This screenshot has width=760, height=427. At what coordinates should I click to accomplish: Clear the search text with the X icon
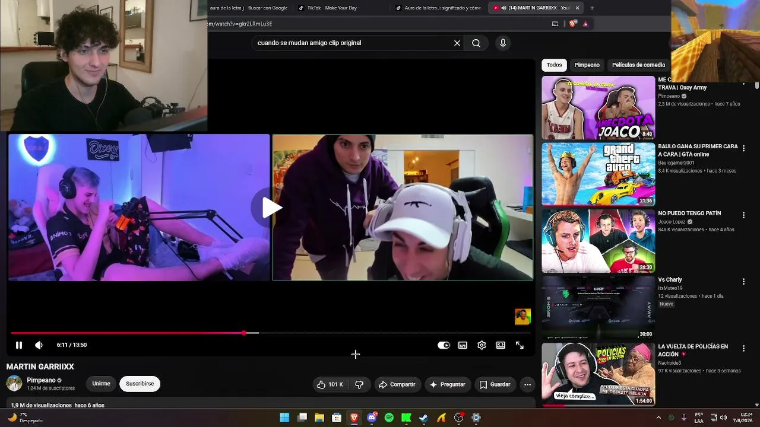coord(457,43)
